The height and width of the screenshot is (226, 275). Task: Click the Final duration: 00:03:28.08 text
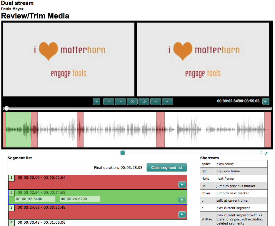coord(118,168)
